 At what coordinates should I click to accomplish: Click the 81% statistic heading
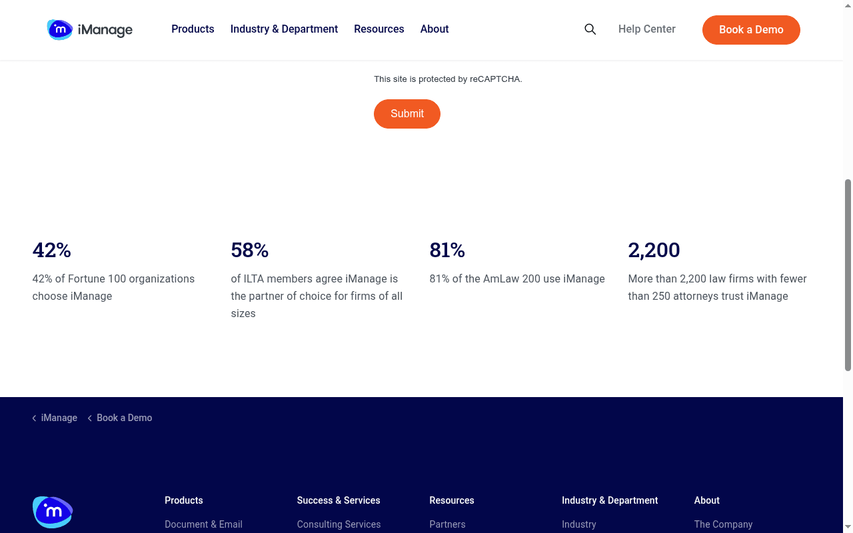[x=447, y=251]
